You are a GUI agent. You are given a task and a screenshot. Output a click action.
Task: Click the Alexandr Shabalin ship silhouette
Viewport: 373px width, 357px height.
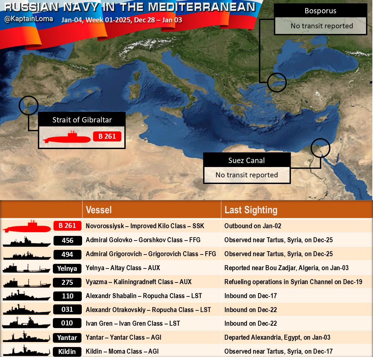(27, 296)
